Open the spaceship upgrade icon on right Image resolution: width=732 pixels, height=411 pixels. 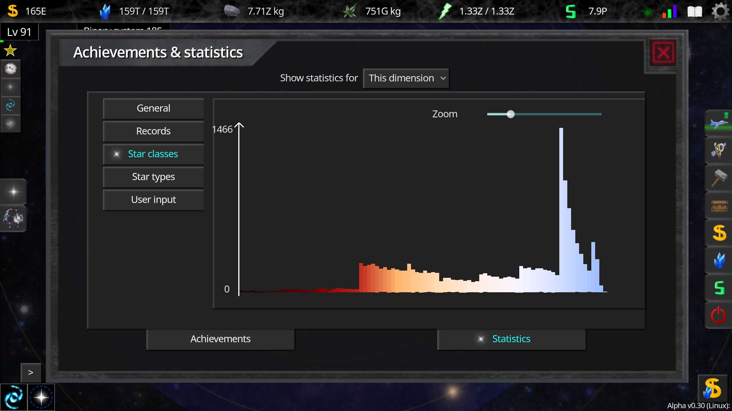click(719, 123)
